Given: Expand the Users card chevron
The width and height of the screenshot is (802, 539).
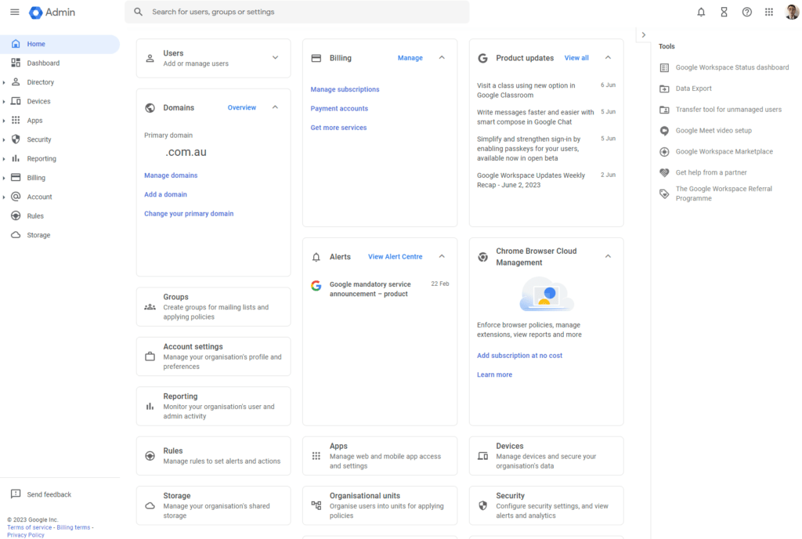Looking at the screenshot, I should pos(275,58).
